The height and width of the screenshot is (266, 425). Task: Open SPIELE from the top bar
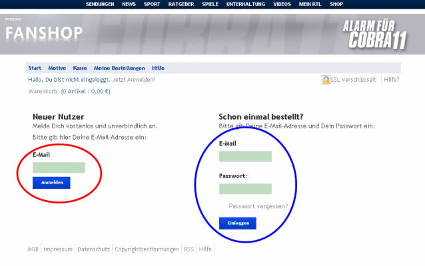click(210, 4)
